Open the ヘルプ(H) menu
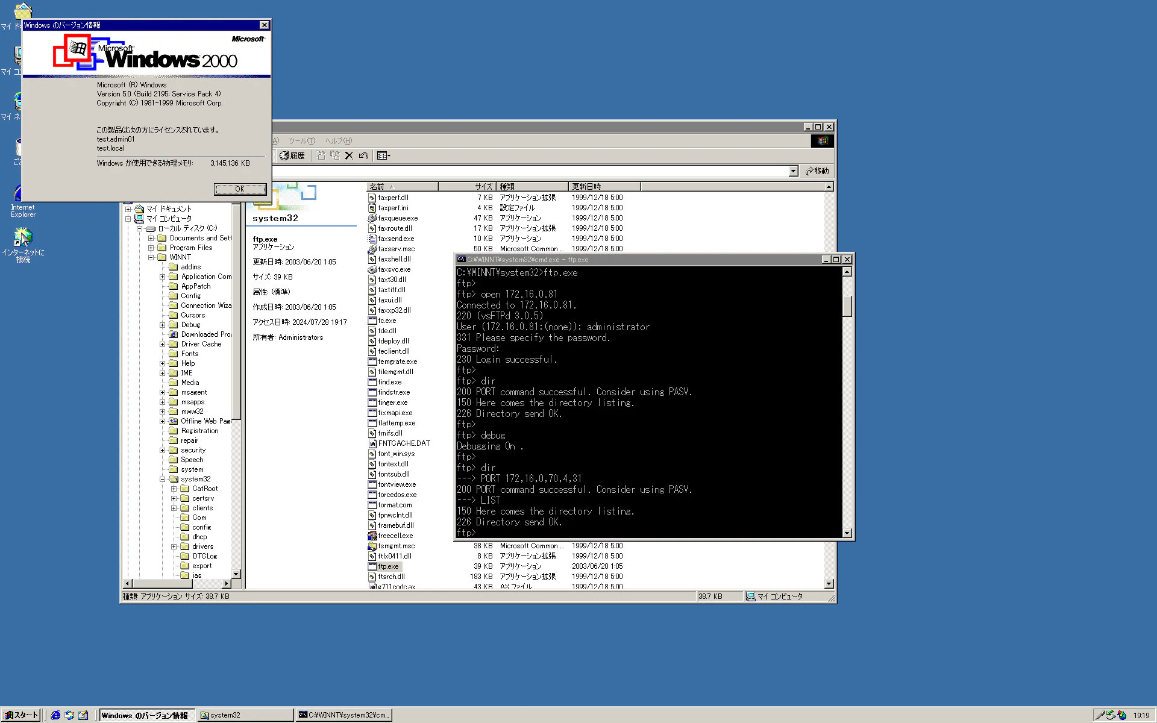The image size is (1157, 723). (x=339, y=141)
